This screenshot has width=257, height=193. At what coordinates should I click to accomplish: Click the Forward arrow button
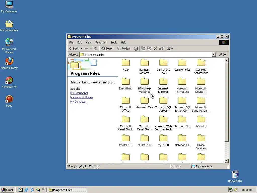[x=86, y=49]
